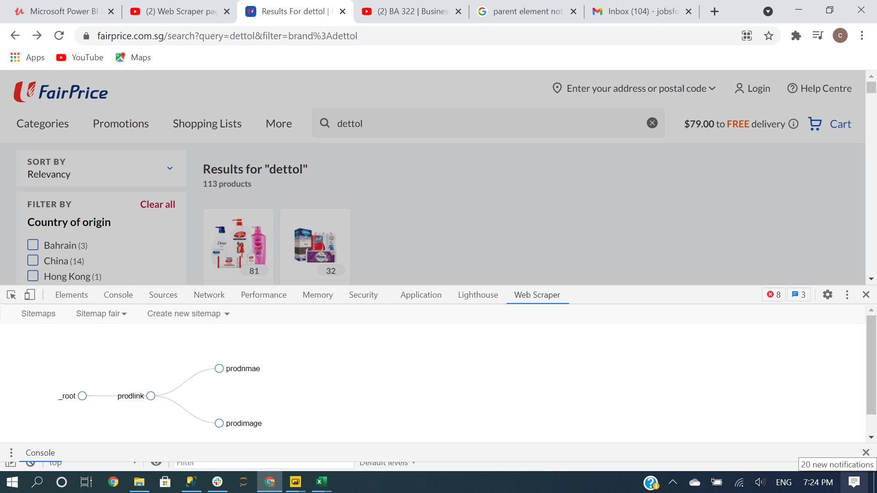Tick the Hong Kong checkbox
This screenshot has height=493, width=877.
point(33,276)
